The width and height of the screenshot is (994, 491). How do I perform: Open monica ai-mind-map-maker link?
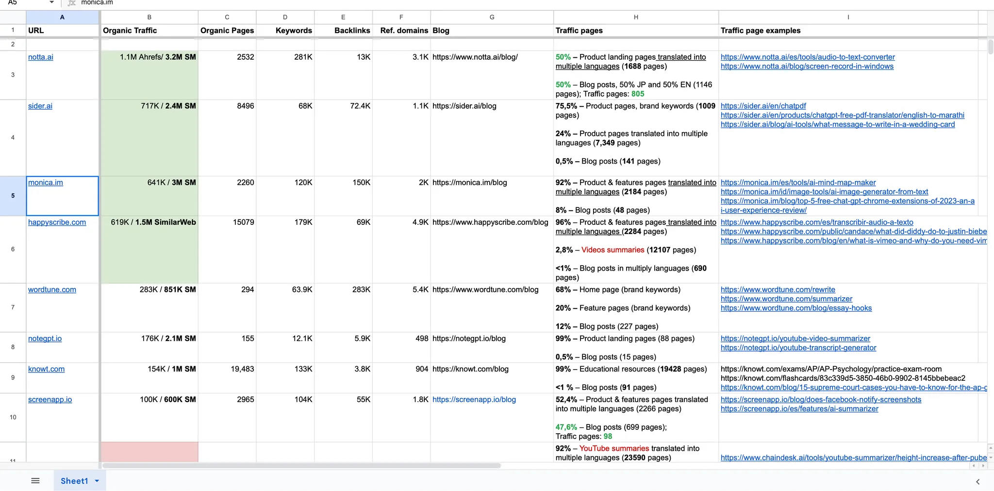(x=798, y=183)
